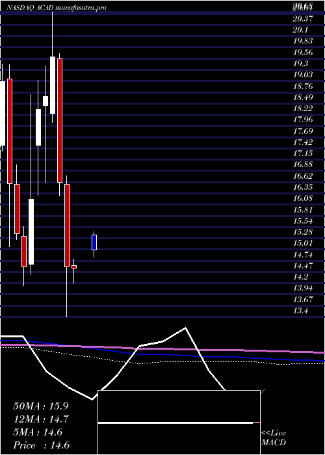
Task: Click the 16.62 price level label
Action: [304, 175]
